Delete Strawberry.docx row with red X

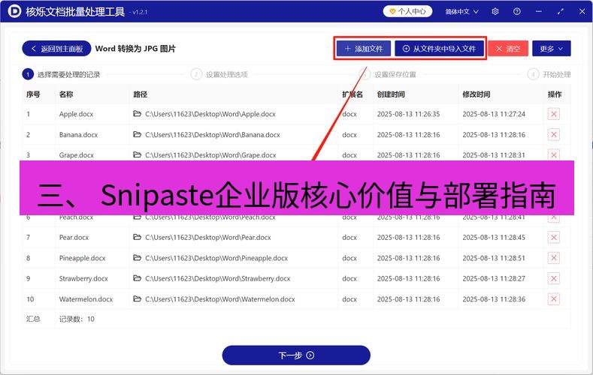(553, 278)
